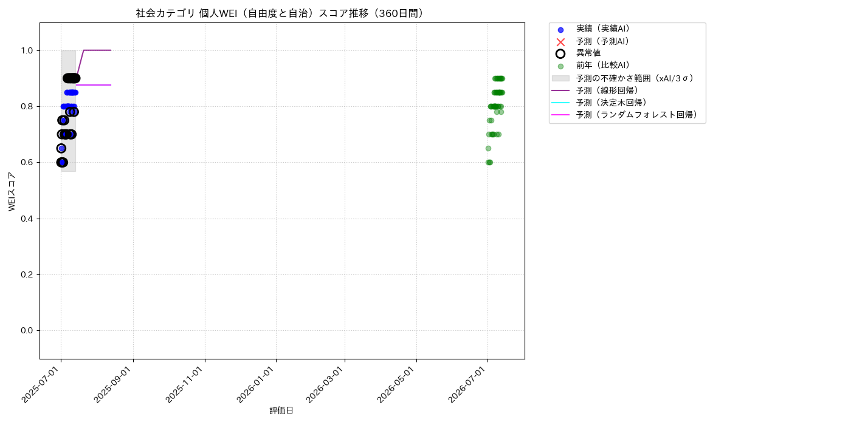Click the grey uncertainty range patch in legend
851x425 pixels.
tap(560, 78)
